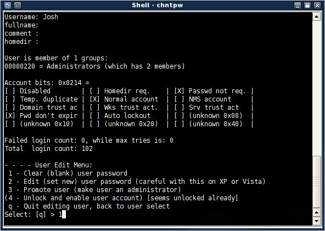Click the 'Disabled' account bit entry
325x231 pixels.
[28, 91]
